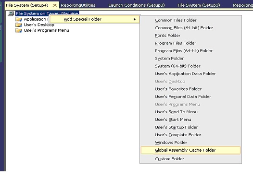
Task: Switch to File System (Setup3) tab
Action: pyautogui.click(x=199, y=5)
